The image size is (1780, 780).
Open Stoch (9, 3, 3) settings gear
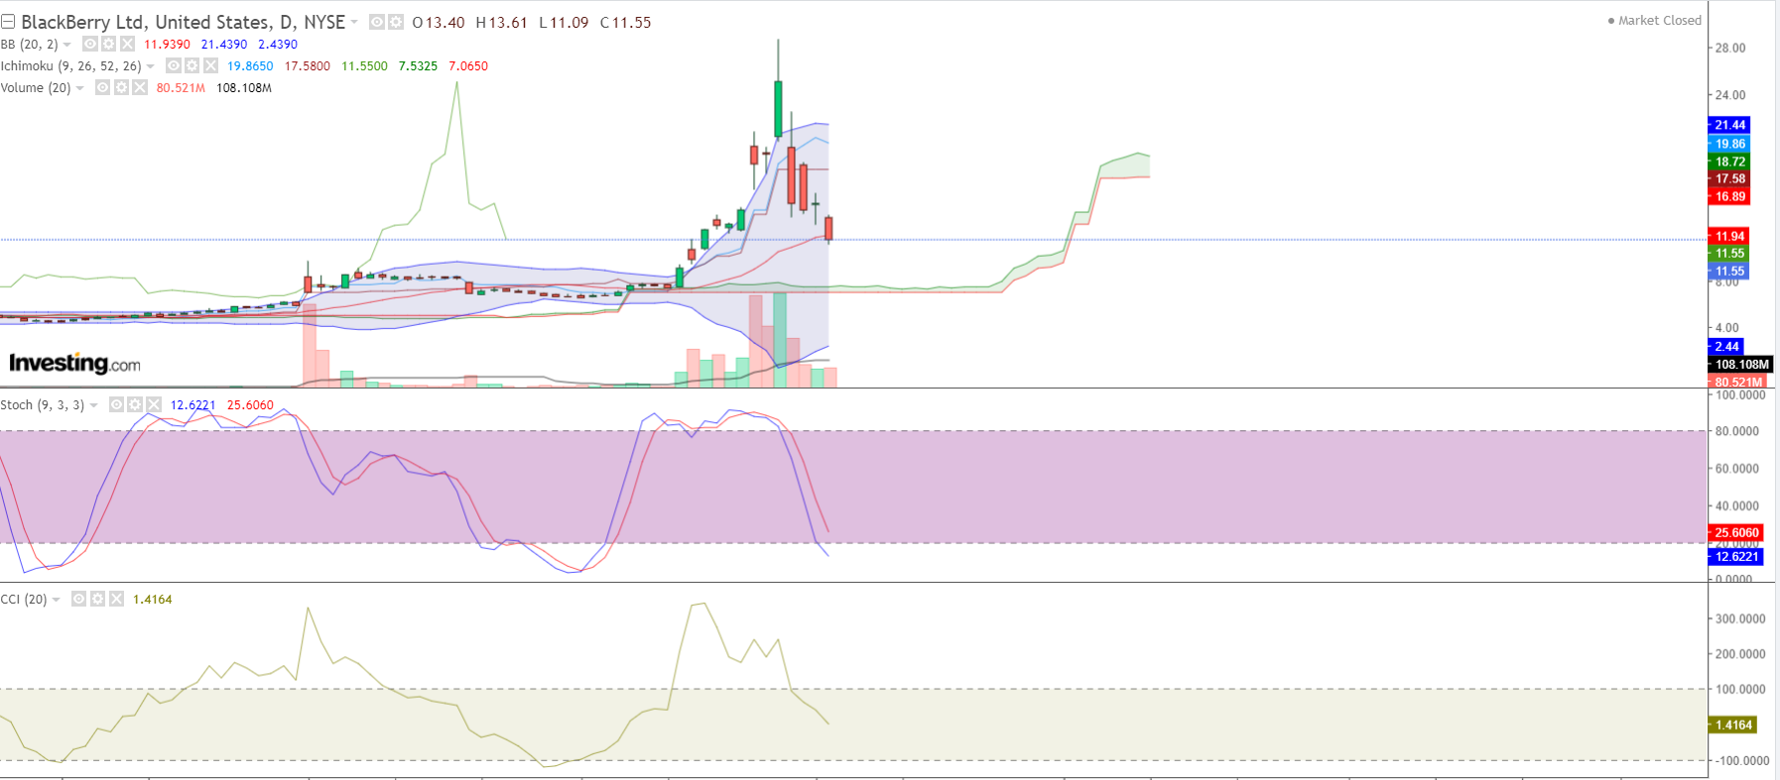click(x=135, y=405)
